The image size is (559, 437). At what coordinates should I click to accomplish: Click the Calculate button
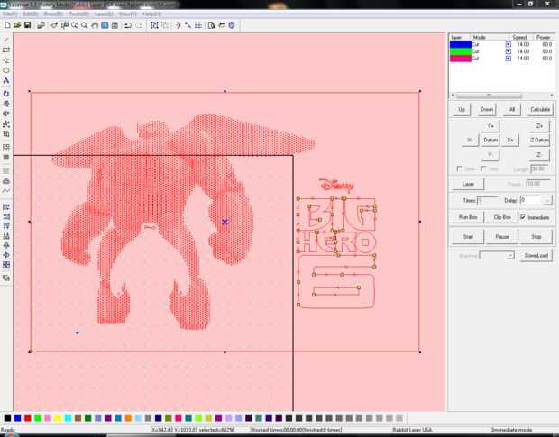[x=540, y=109]
